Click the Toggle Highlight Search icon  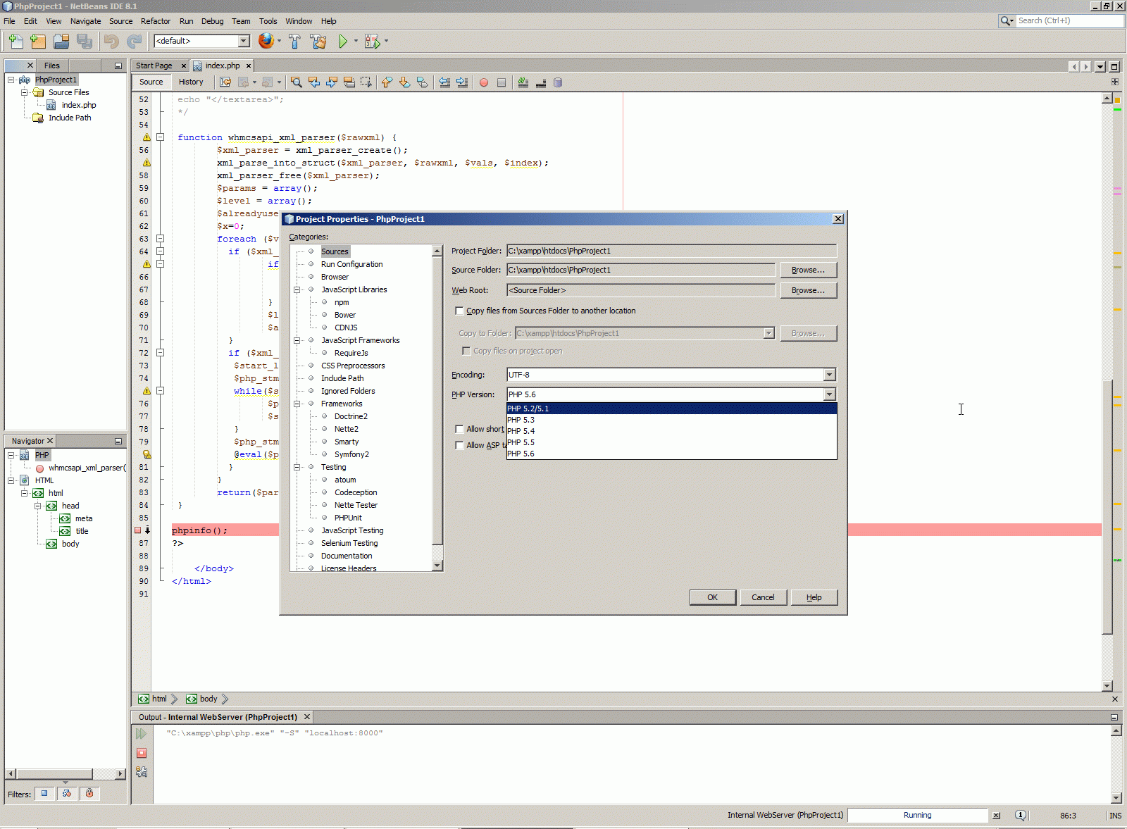[349, 82]
